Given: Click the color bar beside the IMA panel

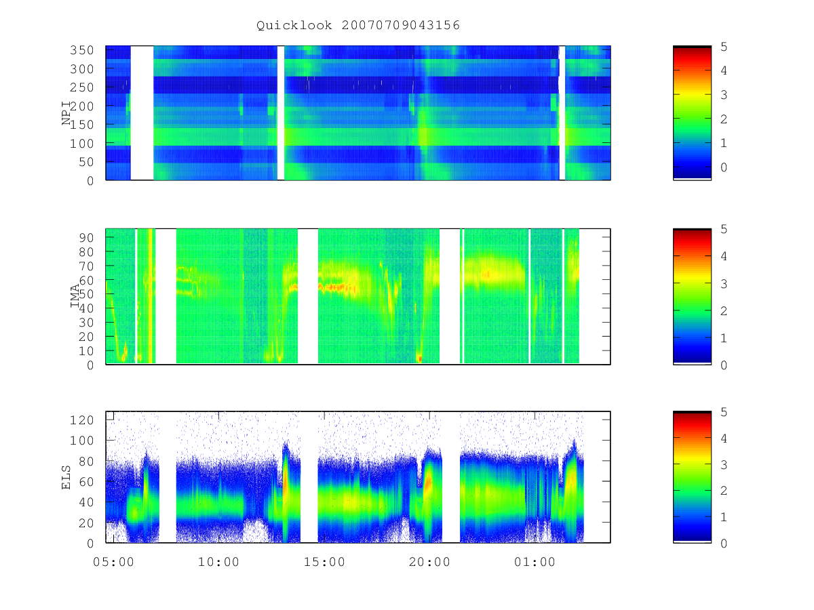Looking at the screenshot, I should point(692,296).
